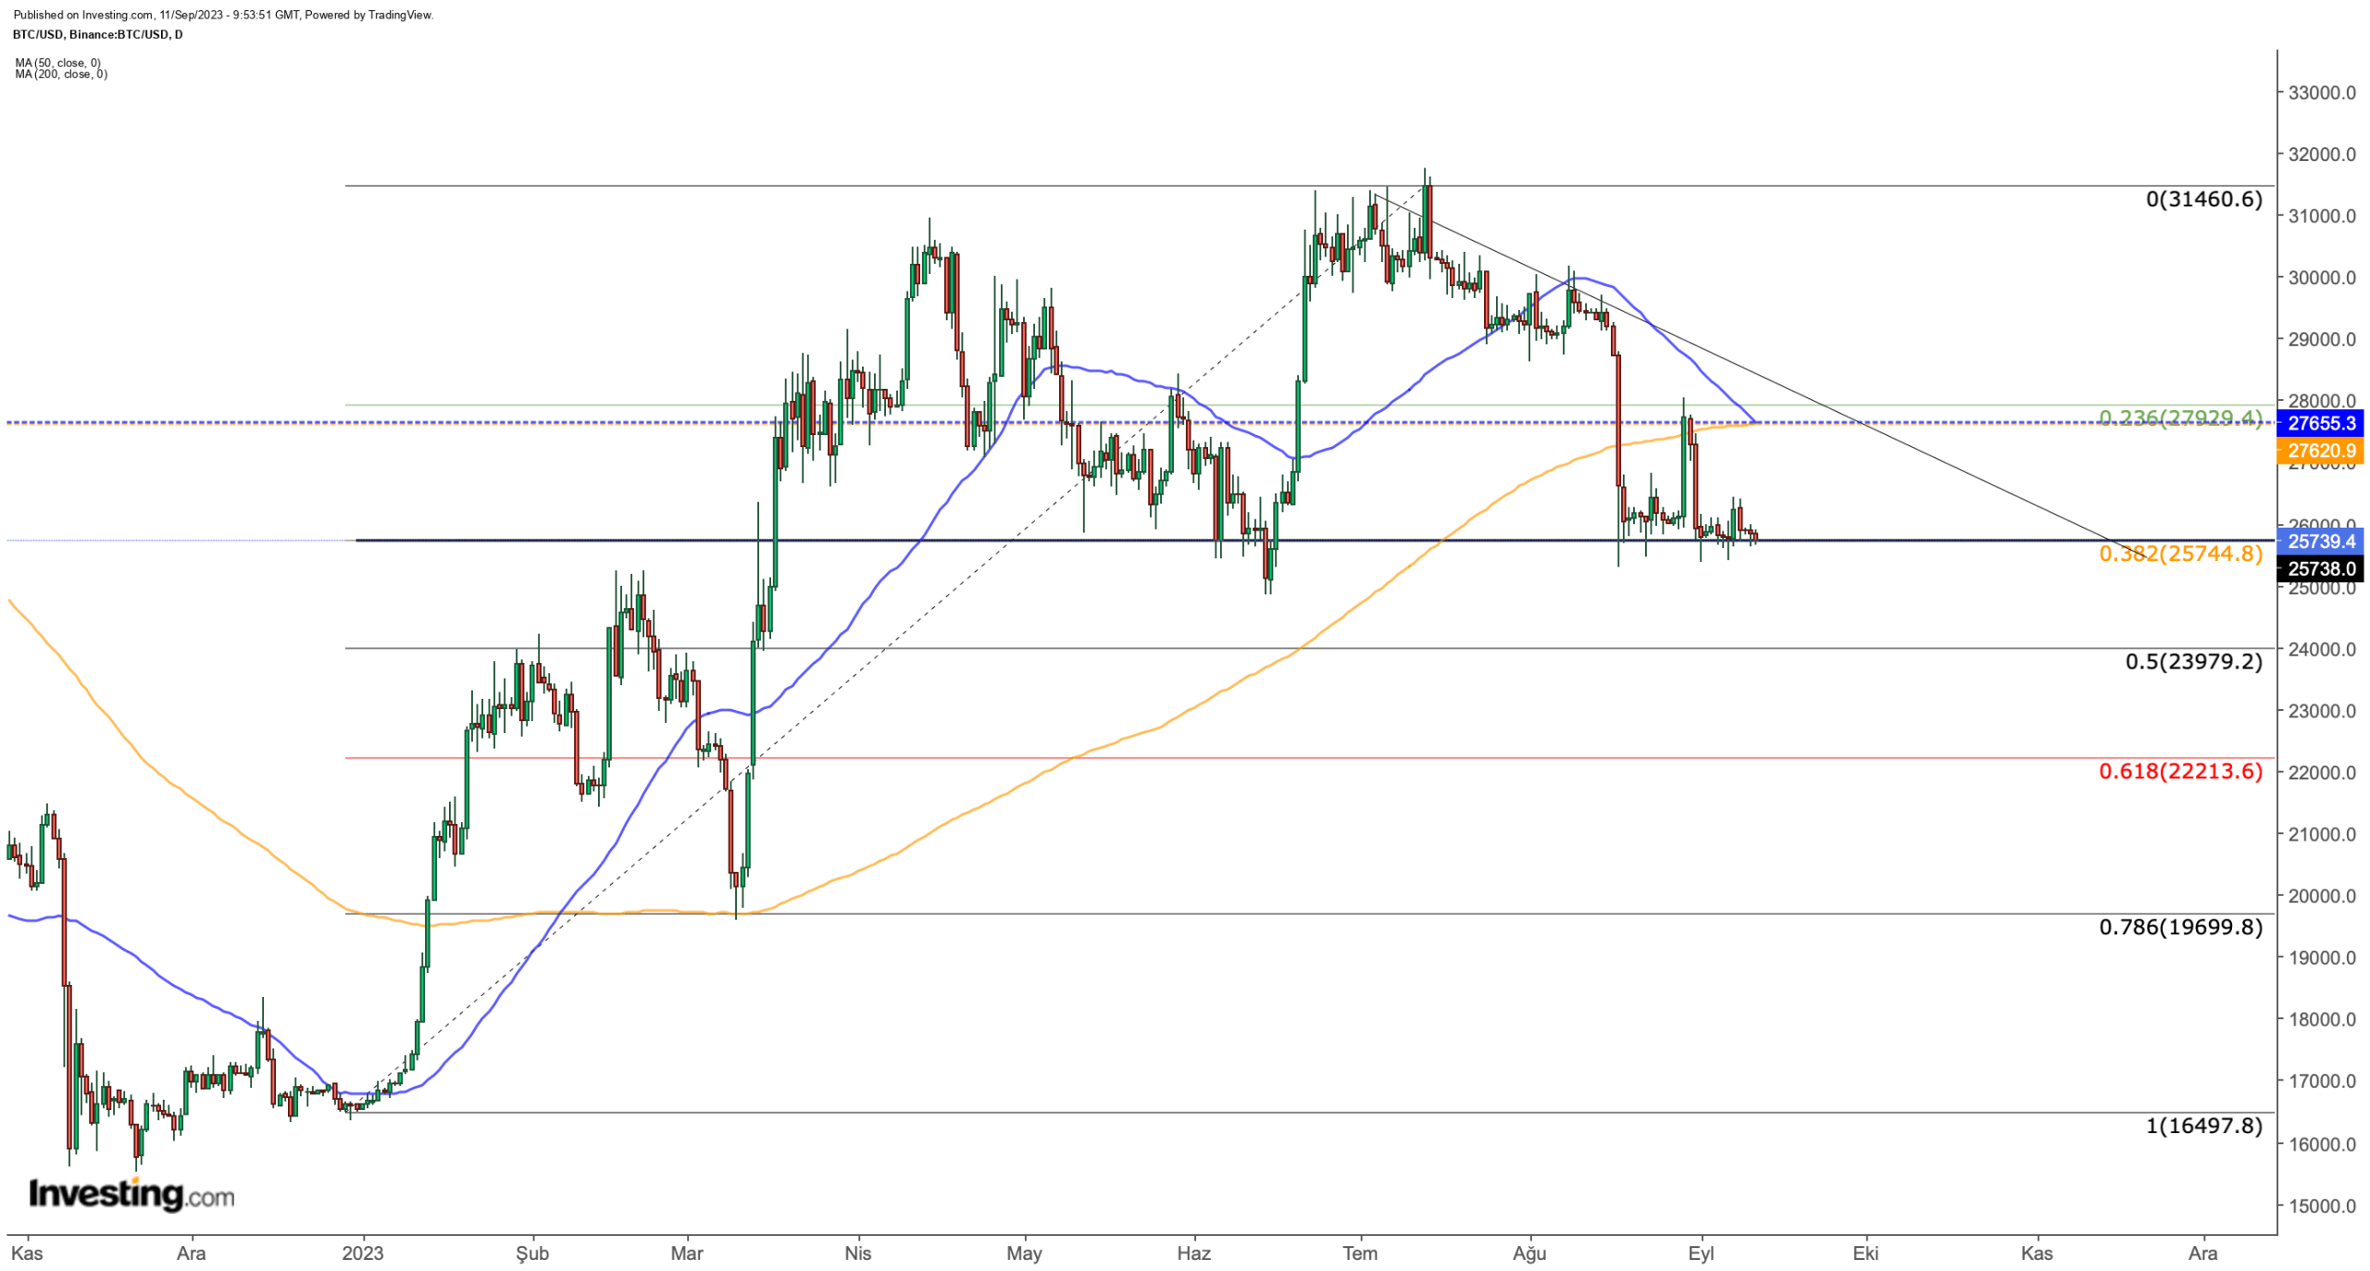Screen dimensions: 2370x1271
Task: Click the Tem month axis label
Action: coord(1359,1252)
